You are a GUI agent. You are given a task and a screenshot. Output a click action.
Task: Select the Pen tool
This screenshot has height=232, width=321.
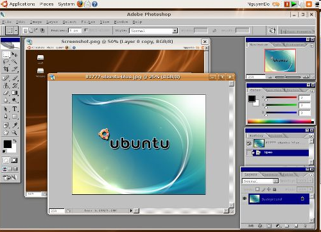pyautogui.click(x=6, y=117)
